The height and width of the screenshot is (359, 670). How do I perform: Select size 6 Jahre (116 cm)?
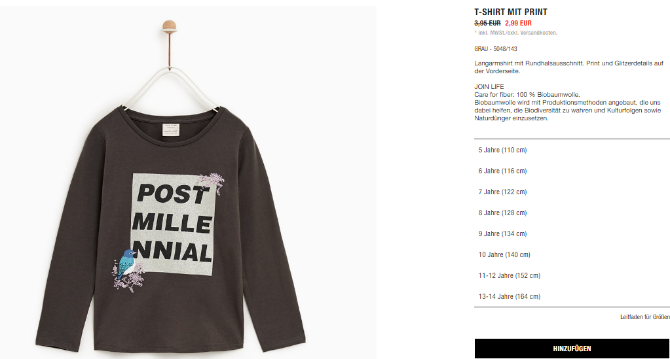point(572,171)
